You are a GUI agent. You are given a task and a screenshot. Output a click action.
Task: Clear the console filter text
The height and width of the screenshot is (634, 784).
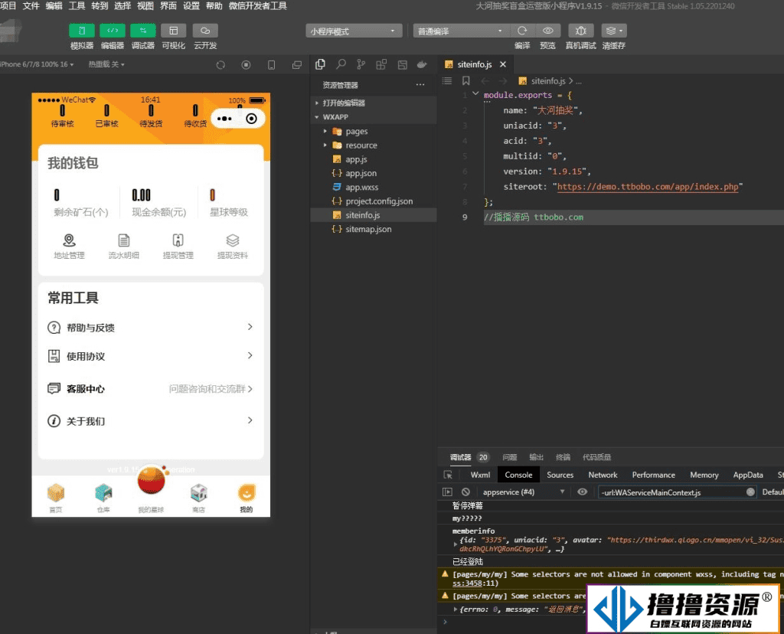pyautogui.click(x=750, y=492)
